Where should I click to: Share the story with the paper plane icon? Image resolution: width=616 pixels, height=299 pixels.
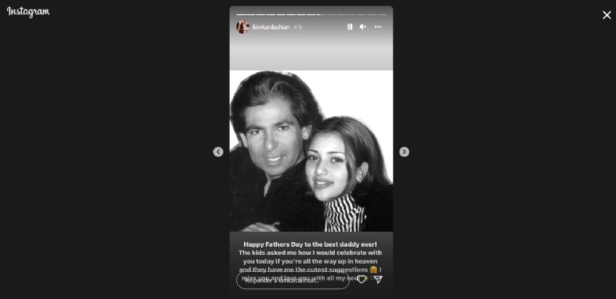pos(378,280)
